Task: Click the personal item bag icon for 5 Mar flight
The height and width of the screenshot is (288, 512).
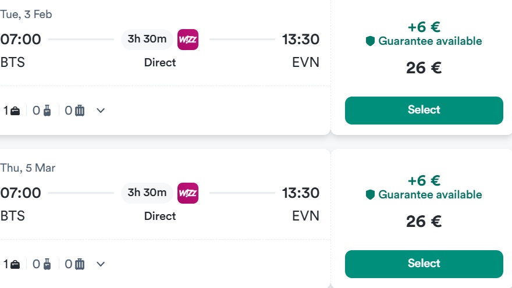Action: [15, 264]
